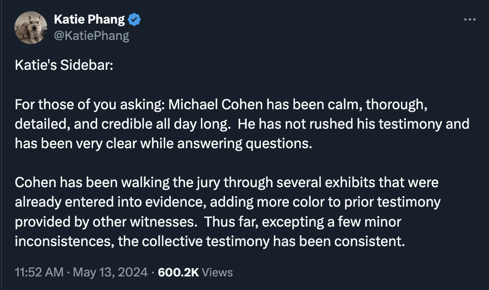Click the line starting "already entered into evidence"

click(x=228, y=202)
